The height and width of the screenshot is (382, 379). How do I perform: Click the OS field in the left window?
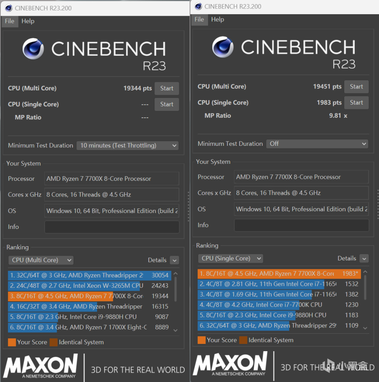(112, 211)
